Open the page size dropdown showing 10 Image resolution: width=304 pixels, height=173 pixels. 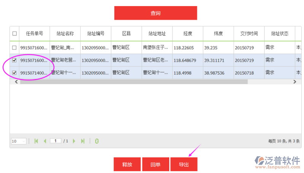pyautogui.click(x=19, y=141)
